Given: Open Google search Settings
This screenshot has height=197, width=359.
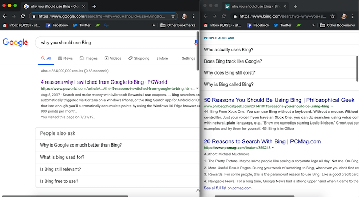Looking at the screenshot, I should (x=188, y=58).
